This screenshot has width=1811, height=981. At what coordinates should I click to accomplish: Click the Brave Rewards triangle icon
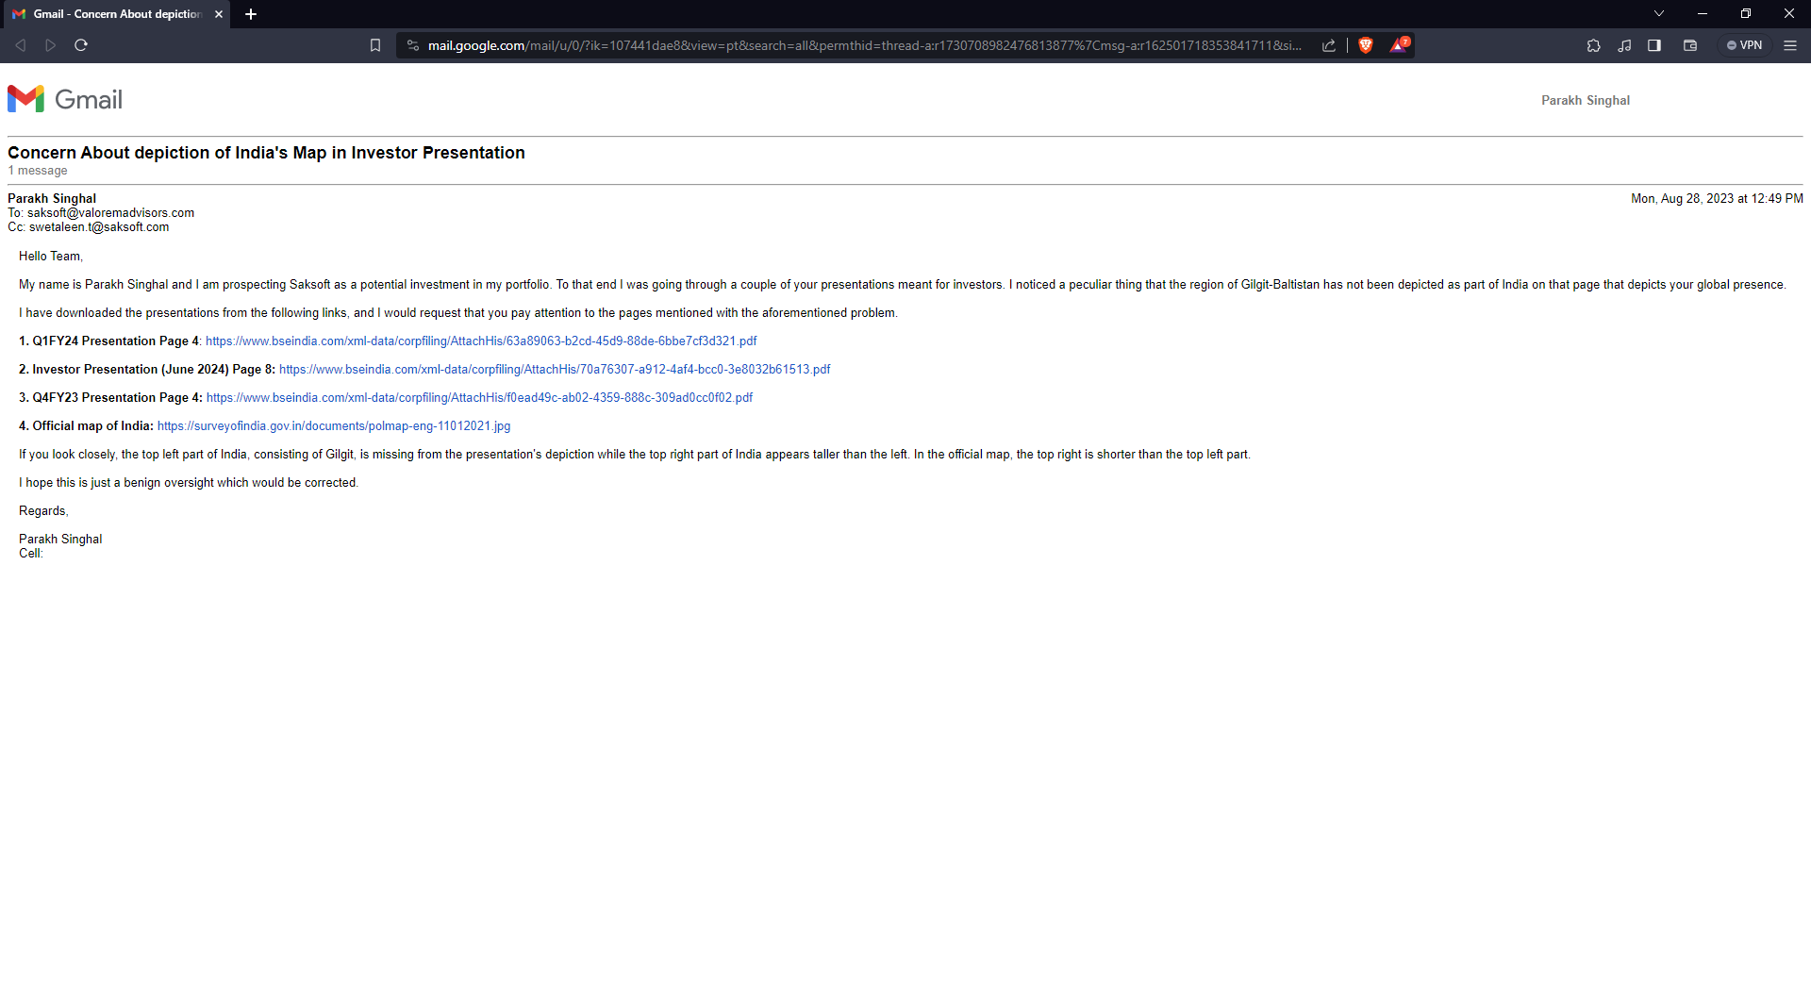tap(1399, 44)
